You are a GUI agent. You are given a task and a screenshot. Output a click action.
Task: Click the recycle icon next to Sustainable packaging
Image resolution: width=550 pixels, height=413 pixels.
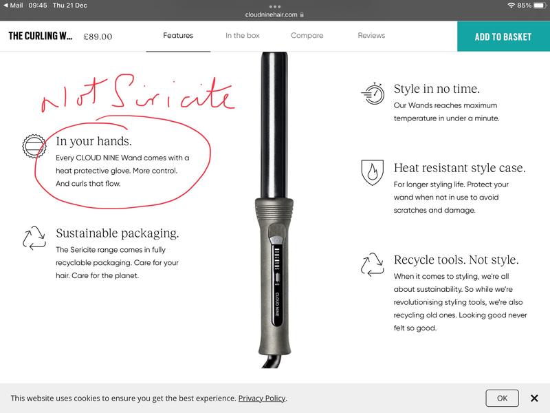point(34,237)
